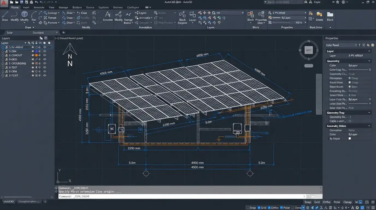Toggle the E GROUNDING layer eye icon
Screen dimensions: 376x210
click(x=45, y=63)
